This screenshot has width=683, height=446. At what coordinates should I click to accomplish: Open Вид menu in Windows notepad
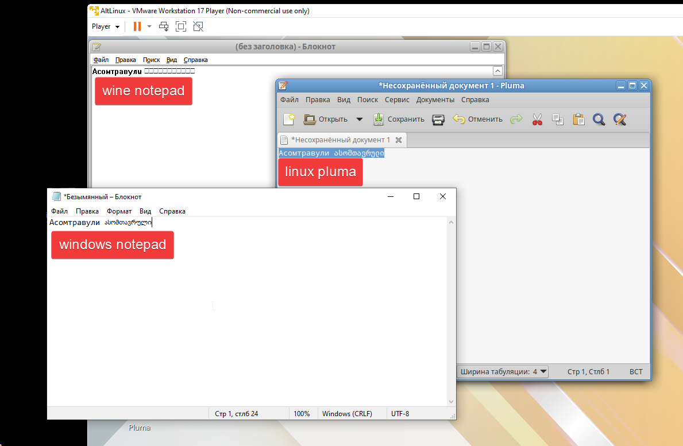[x=145, y=211]
